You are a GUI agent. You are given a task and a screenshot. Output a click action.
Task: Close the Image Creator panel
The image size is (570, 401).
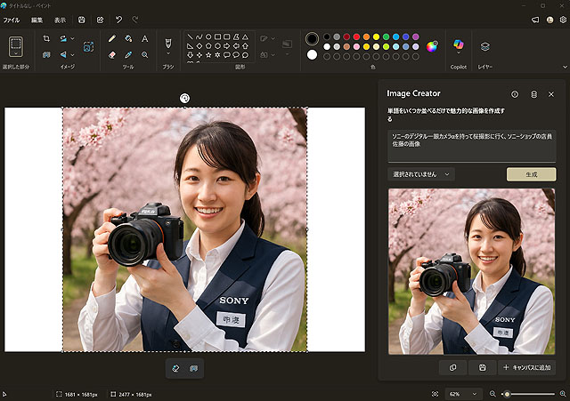551,93
